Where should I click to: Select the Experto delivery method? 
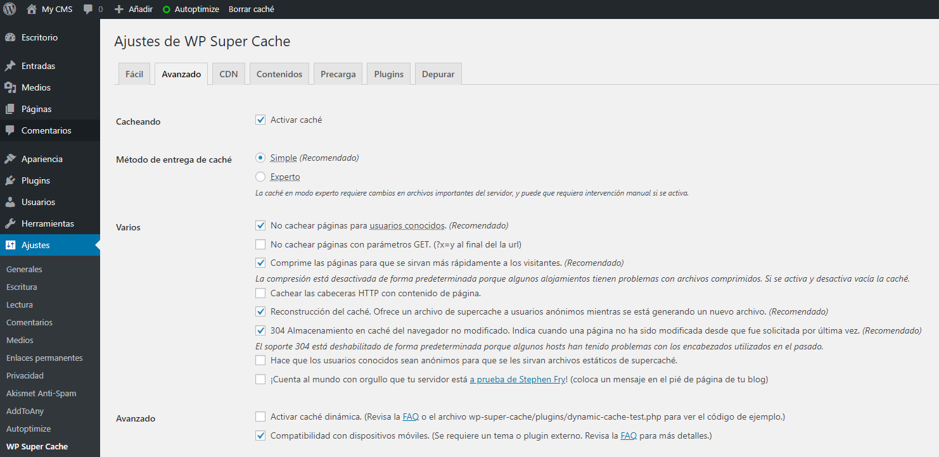pyautogui.click(x=260, y=177)
